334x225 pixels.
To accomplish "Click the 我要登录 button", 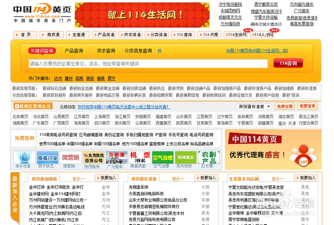I will pyautogui.click(x=307, y=106).
